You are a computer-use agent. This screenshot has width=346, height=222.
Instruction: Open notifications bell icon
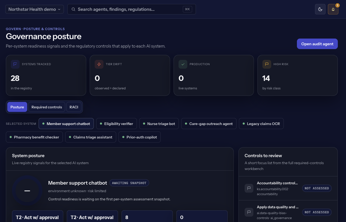[x=333, y=9]
